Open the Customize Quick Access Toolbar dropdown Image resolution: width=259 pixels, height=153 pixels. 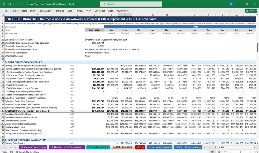[27, 4]
